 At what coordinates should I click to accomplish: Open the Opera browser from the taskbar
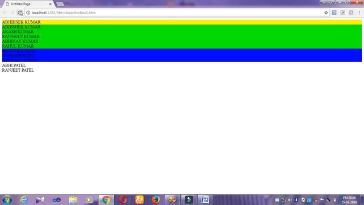pos(123,200)
